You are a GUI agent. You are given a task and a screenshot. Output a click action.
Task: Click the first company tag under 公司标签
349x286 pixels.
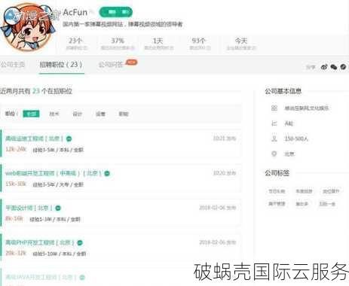pos(277,191)
